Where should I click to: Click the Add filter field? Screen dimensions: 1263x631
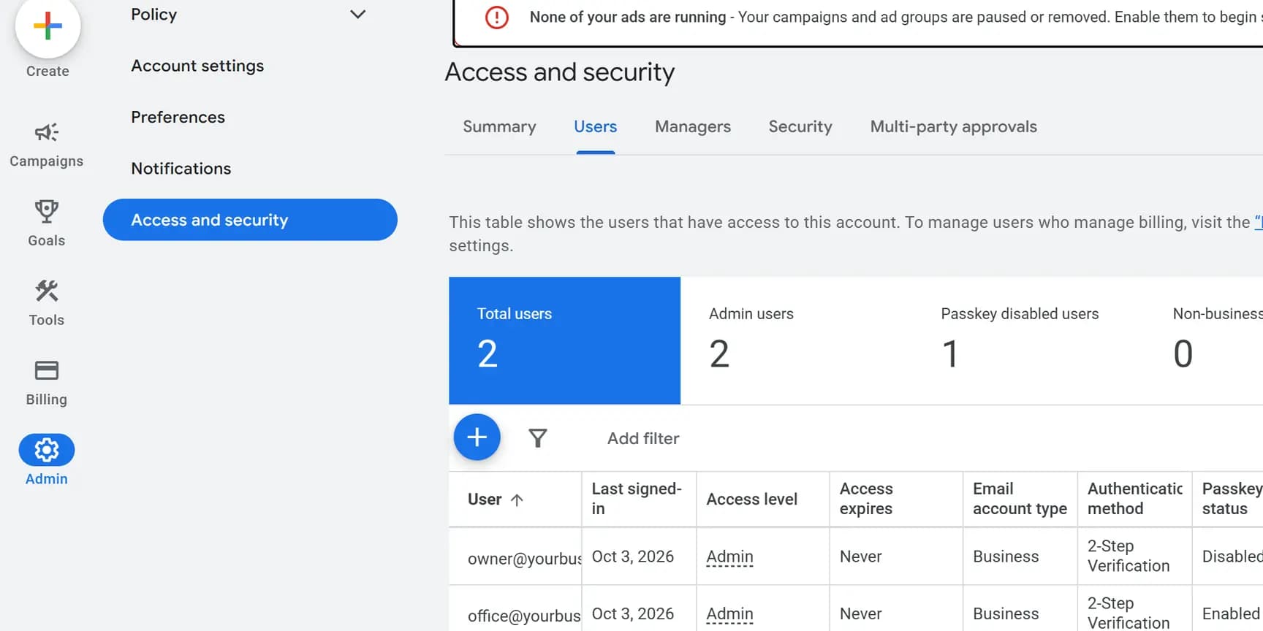[643, 438]
